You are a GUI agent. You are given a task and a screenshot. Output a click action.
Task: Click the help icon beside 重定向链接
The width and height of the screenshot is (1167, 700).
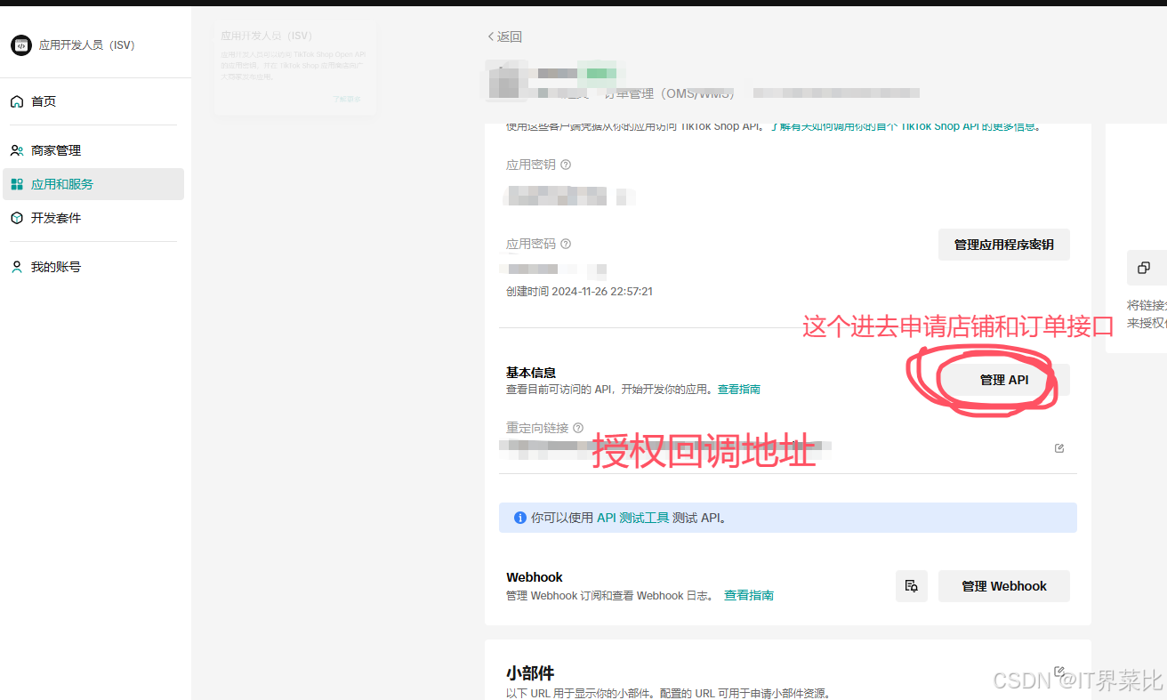point(578,428)
